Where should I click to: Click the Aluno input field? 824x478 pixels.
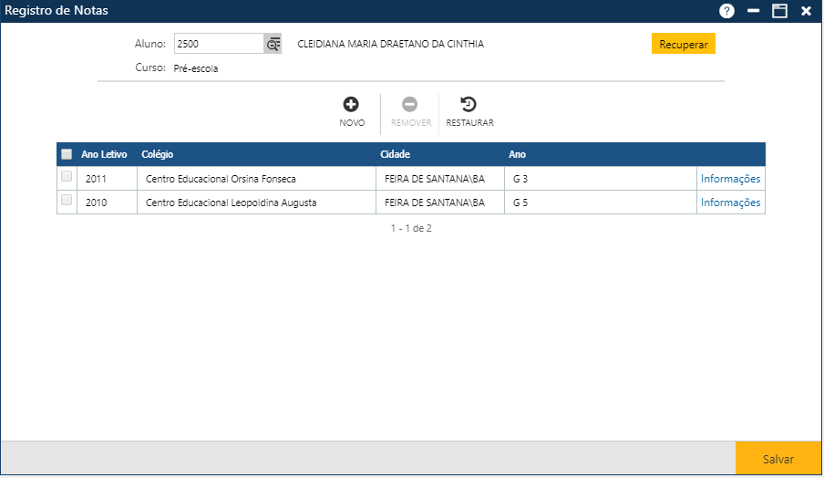(219, 44)
